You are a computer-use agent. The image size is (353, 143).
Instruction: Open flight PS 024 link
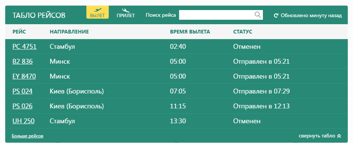click(x=22, y=91)
